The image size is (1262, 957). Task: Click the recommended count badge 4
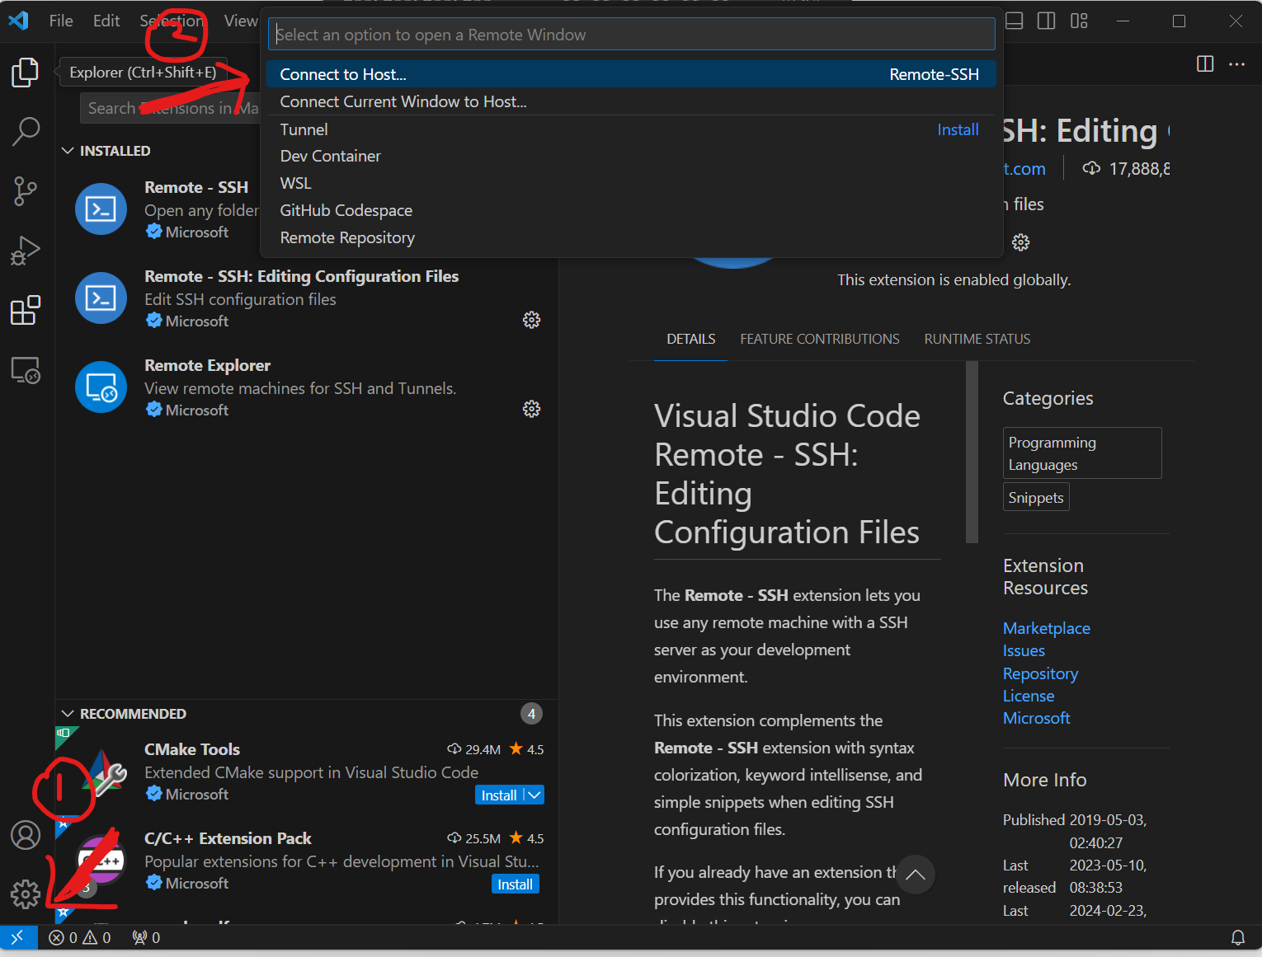(532, 714)
